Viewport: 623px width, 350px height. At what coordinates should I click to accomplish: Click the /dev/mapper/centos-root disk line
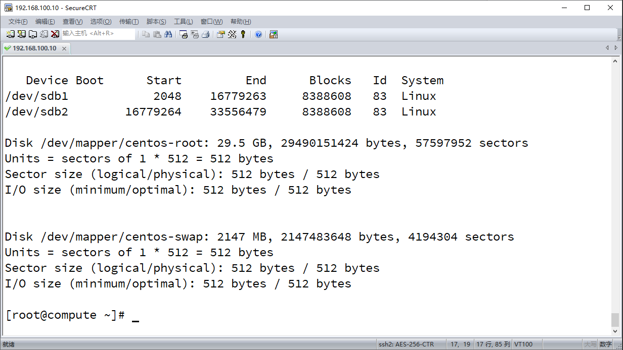(x=266, y=143)
